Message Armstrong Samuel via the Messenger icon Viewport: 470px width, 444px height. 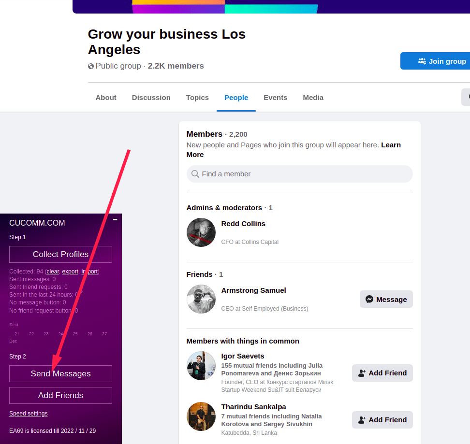tap(370, 299)
